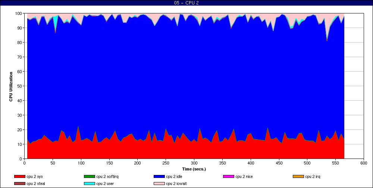The width and height of the screenshot is (373, 188).
Task: Click the y-axis tick label 40
Action: pos(20,101)
